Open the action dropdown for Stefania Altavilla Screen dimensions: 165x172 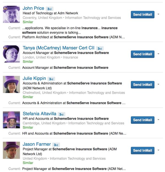158,120
